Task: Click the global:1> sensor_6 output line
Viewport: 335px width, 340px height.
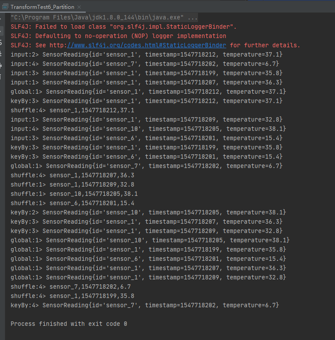Action: 148,259
